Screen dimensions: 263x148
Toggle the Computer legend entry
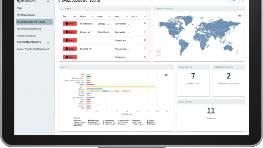click(152, 124)
